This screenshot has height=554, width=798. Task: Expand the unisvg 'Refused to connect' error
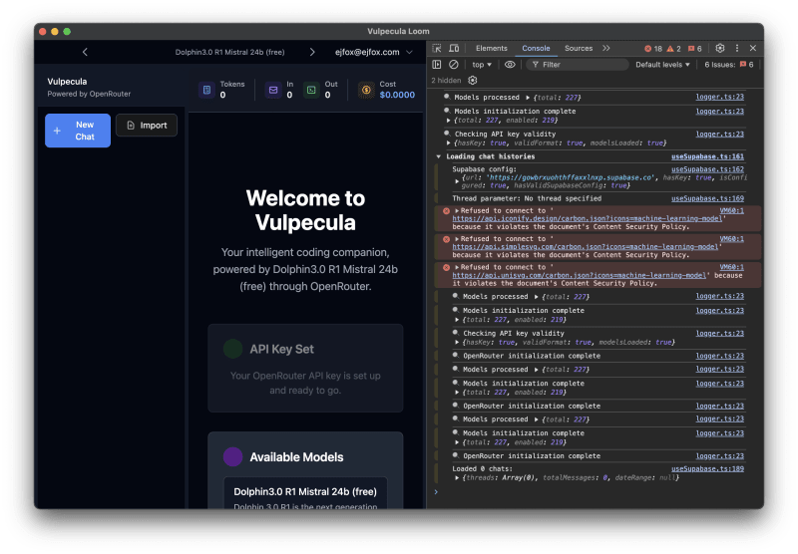457,267
